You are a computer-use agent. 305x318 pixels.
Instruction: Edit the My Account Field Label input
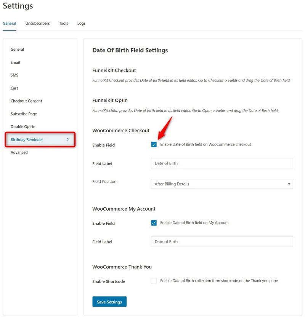222,241
